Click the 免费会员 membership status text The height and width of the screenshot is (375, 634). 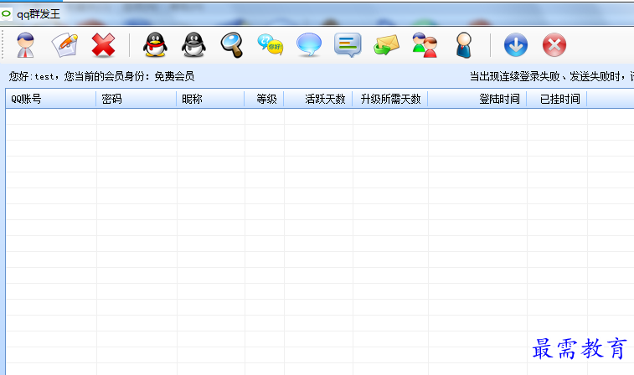click(x=174, y=76)
